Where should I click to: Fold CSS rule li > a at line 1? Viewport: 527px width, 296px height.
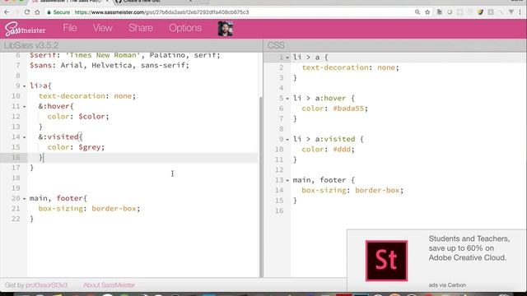tap(287, 58)
